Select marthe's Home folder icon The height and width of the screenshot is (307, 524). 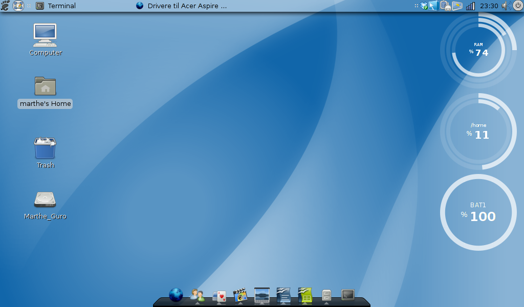click(x=45, y=86)
